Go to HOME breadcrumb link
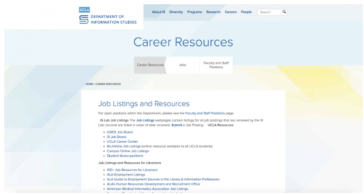Image resolution: width=364 pixels, height=195 pixels. (89, 84)
